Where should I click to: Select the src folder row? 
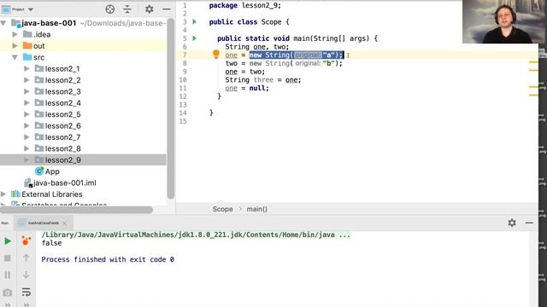(83, 57)
